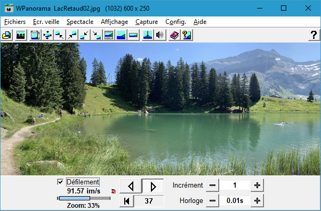The height and width of the screenshot is (211, 321).
Task: Jump to start with rewind button
Action: coord(127,201)
